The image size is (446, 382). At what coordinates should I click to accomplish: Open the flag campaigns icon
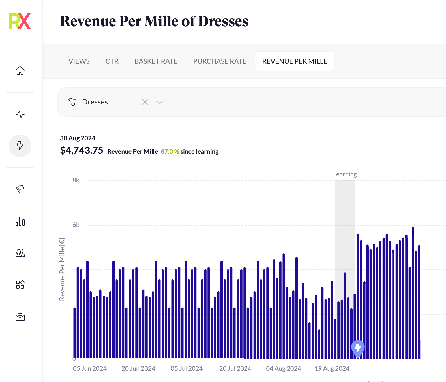tap(20, 189)
